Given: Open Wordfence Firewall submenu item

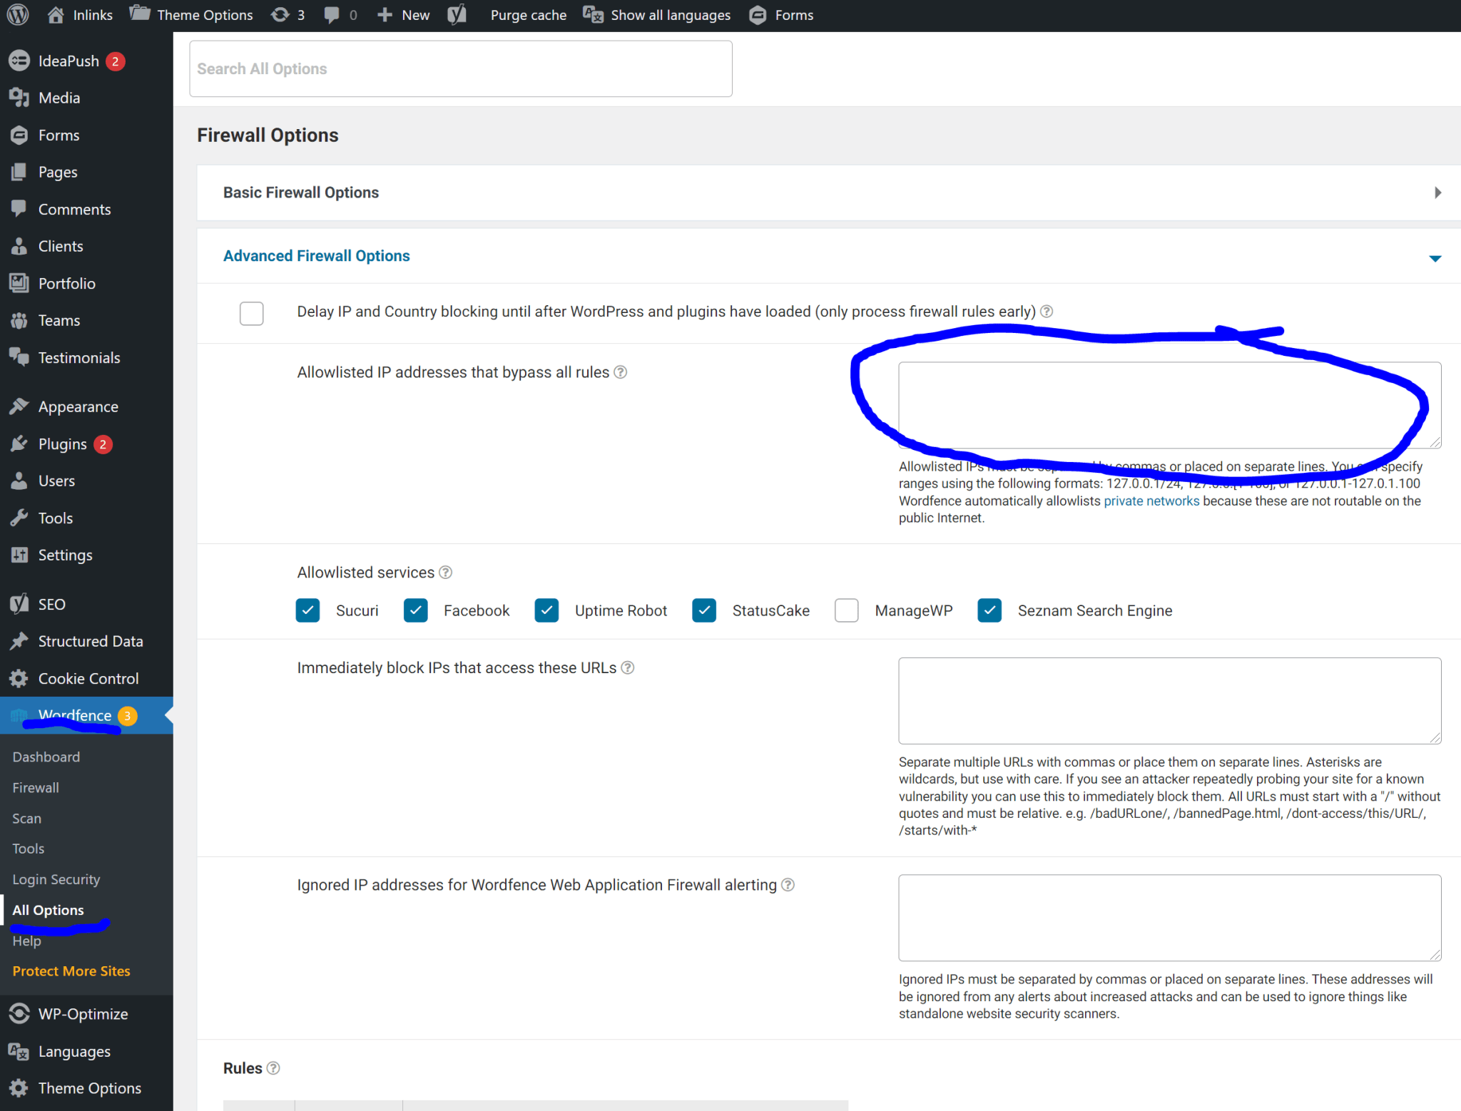Looking at the screenshot, I should (x=36, y=787).
